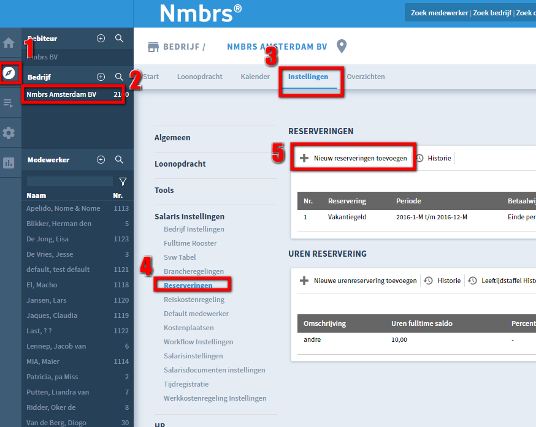The image size is (536, 427).
Task: Open Salarisinstellingen link
Action: [193, 356]
